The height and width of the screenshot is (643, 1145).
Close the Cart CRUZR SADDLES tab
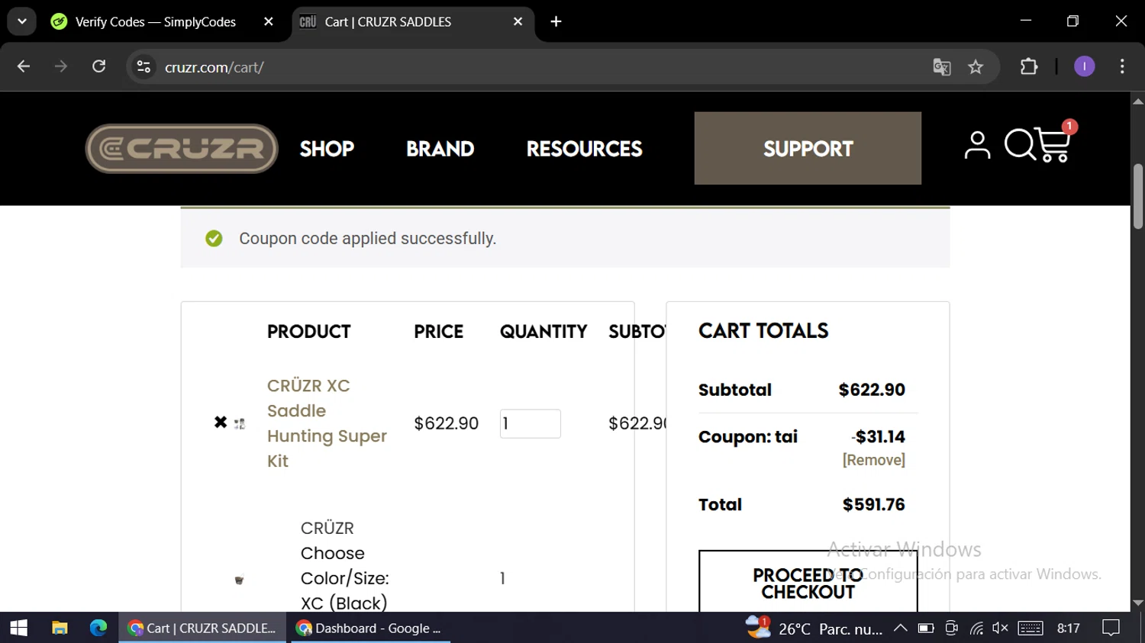[x=518, y=21]
